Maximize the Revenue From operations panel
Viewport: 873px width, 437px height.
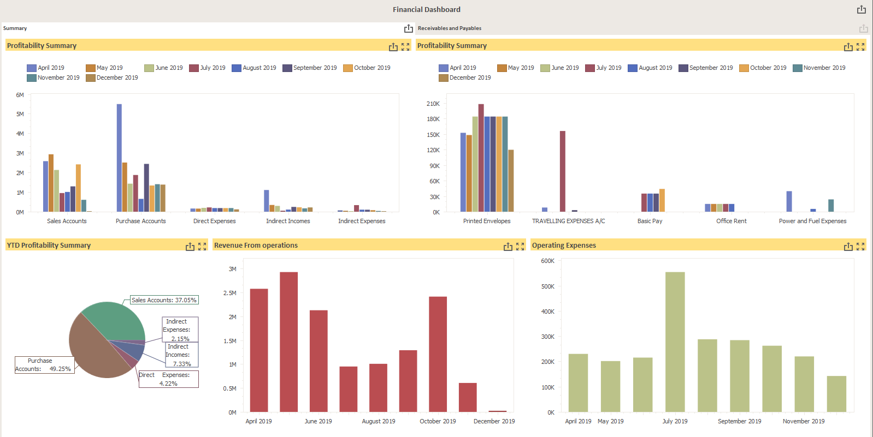pos(520,247)
